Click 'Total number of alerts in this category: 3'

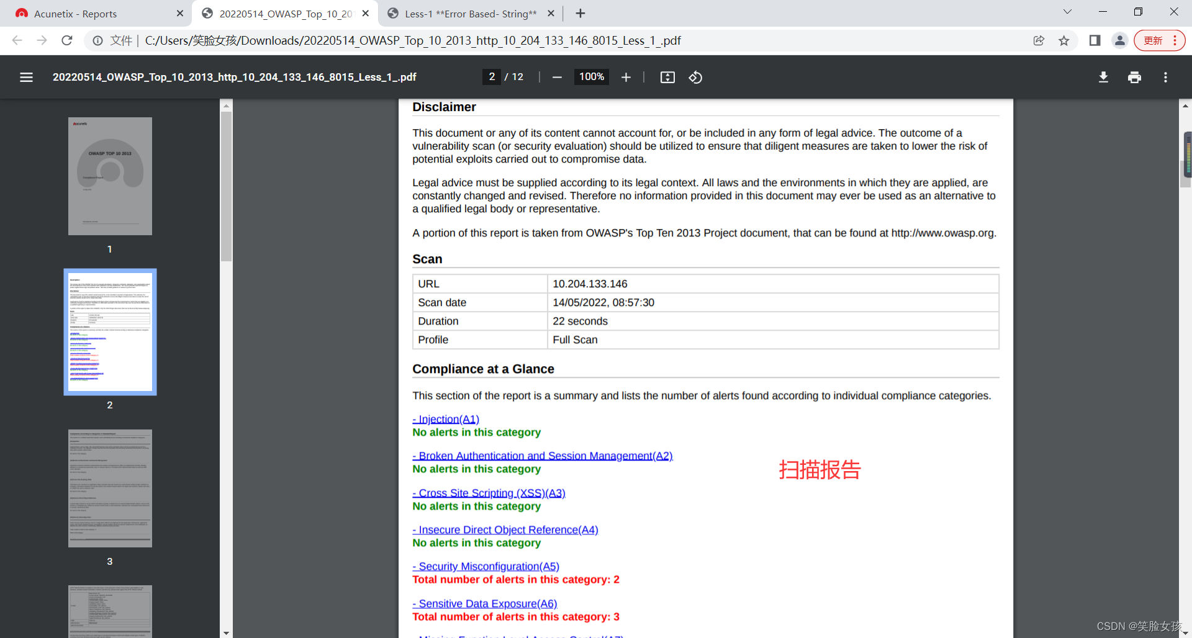[x=516, y=617]
